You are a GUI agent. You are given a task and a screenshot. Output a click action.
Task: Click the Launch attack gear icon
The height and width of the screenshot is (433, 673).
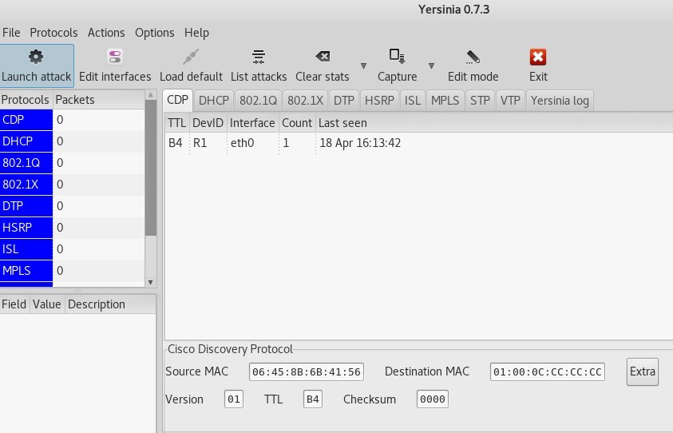(36, 56)
